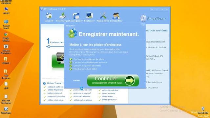
Task: Click the DriverTuner gear logo
Action: 143,18
